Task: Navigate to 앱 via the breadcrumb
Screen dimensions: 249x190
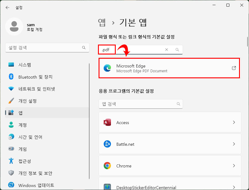Action: pos(102,22)
